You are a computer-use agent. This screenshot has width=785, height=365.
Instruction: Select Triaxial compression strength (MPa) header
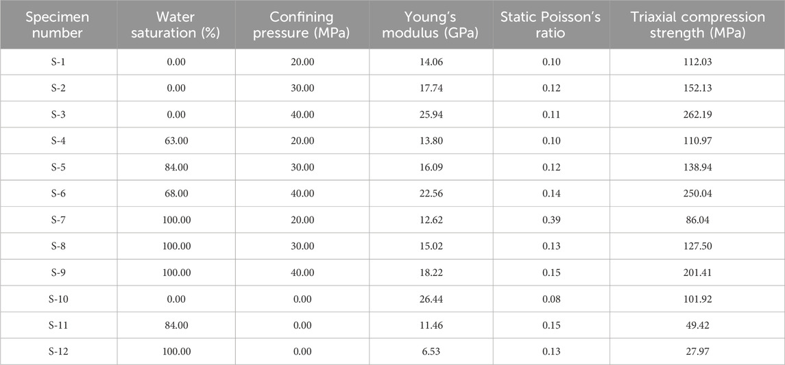(x=697, y=24)
